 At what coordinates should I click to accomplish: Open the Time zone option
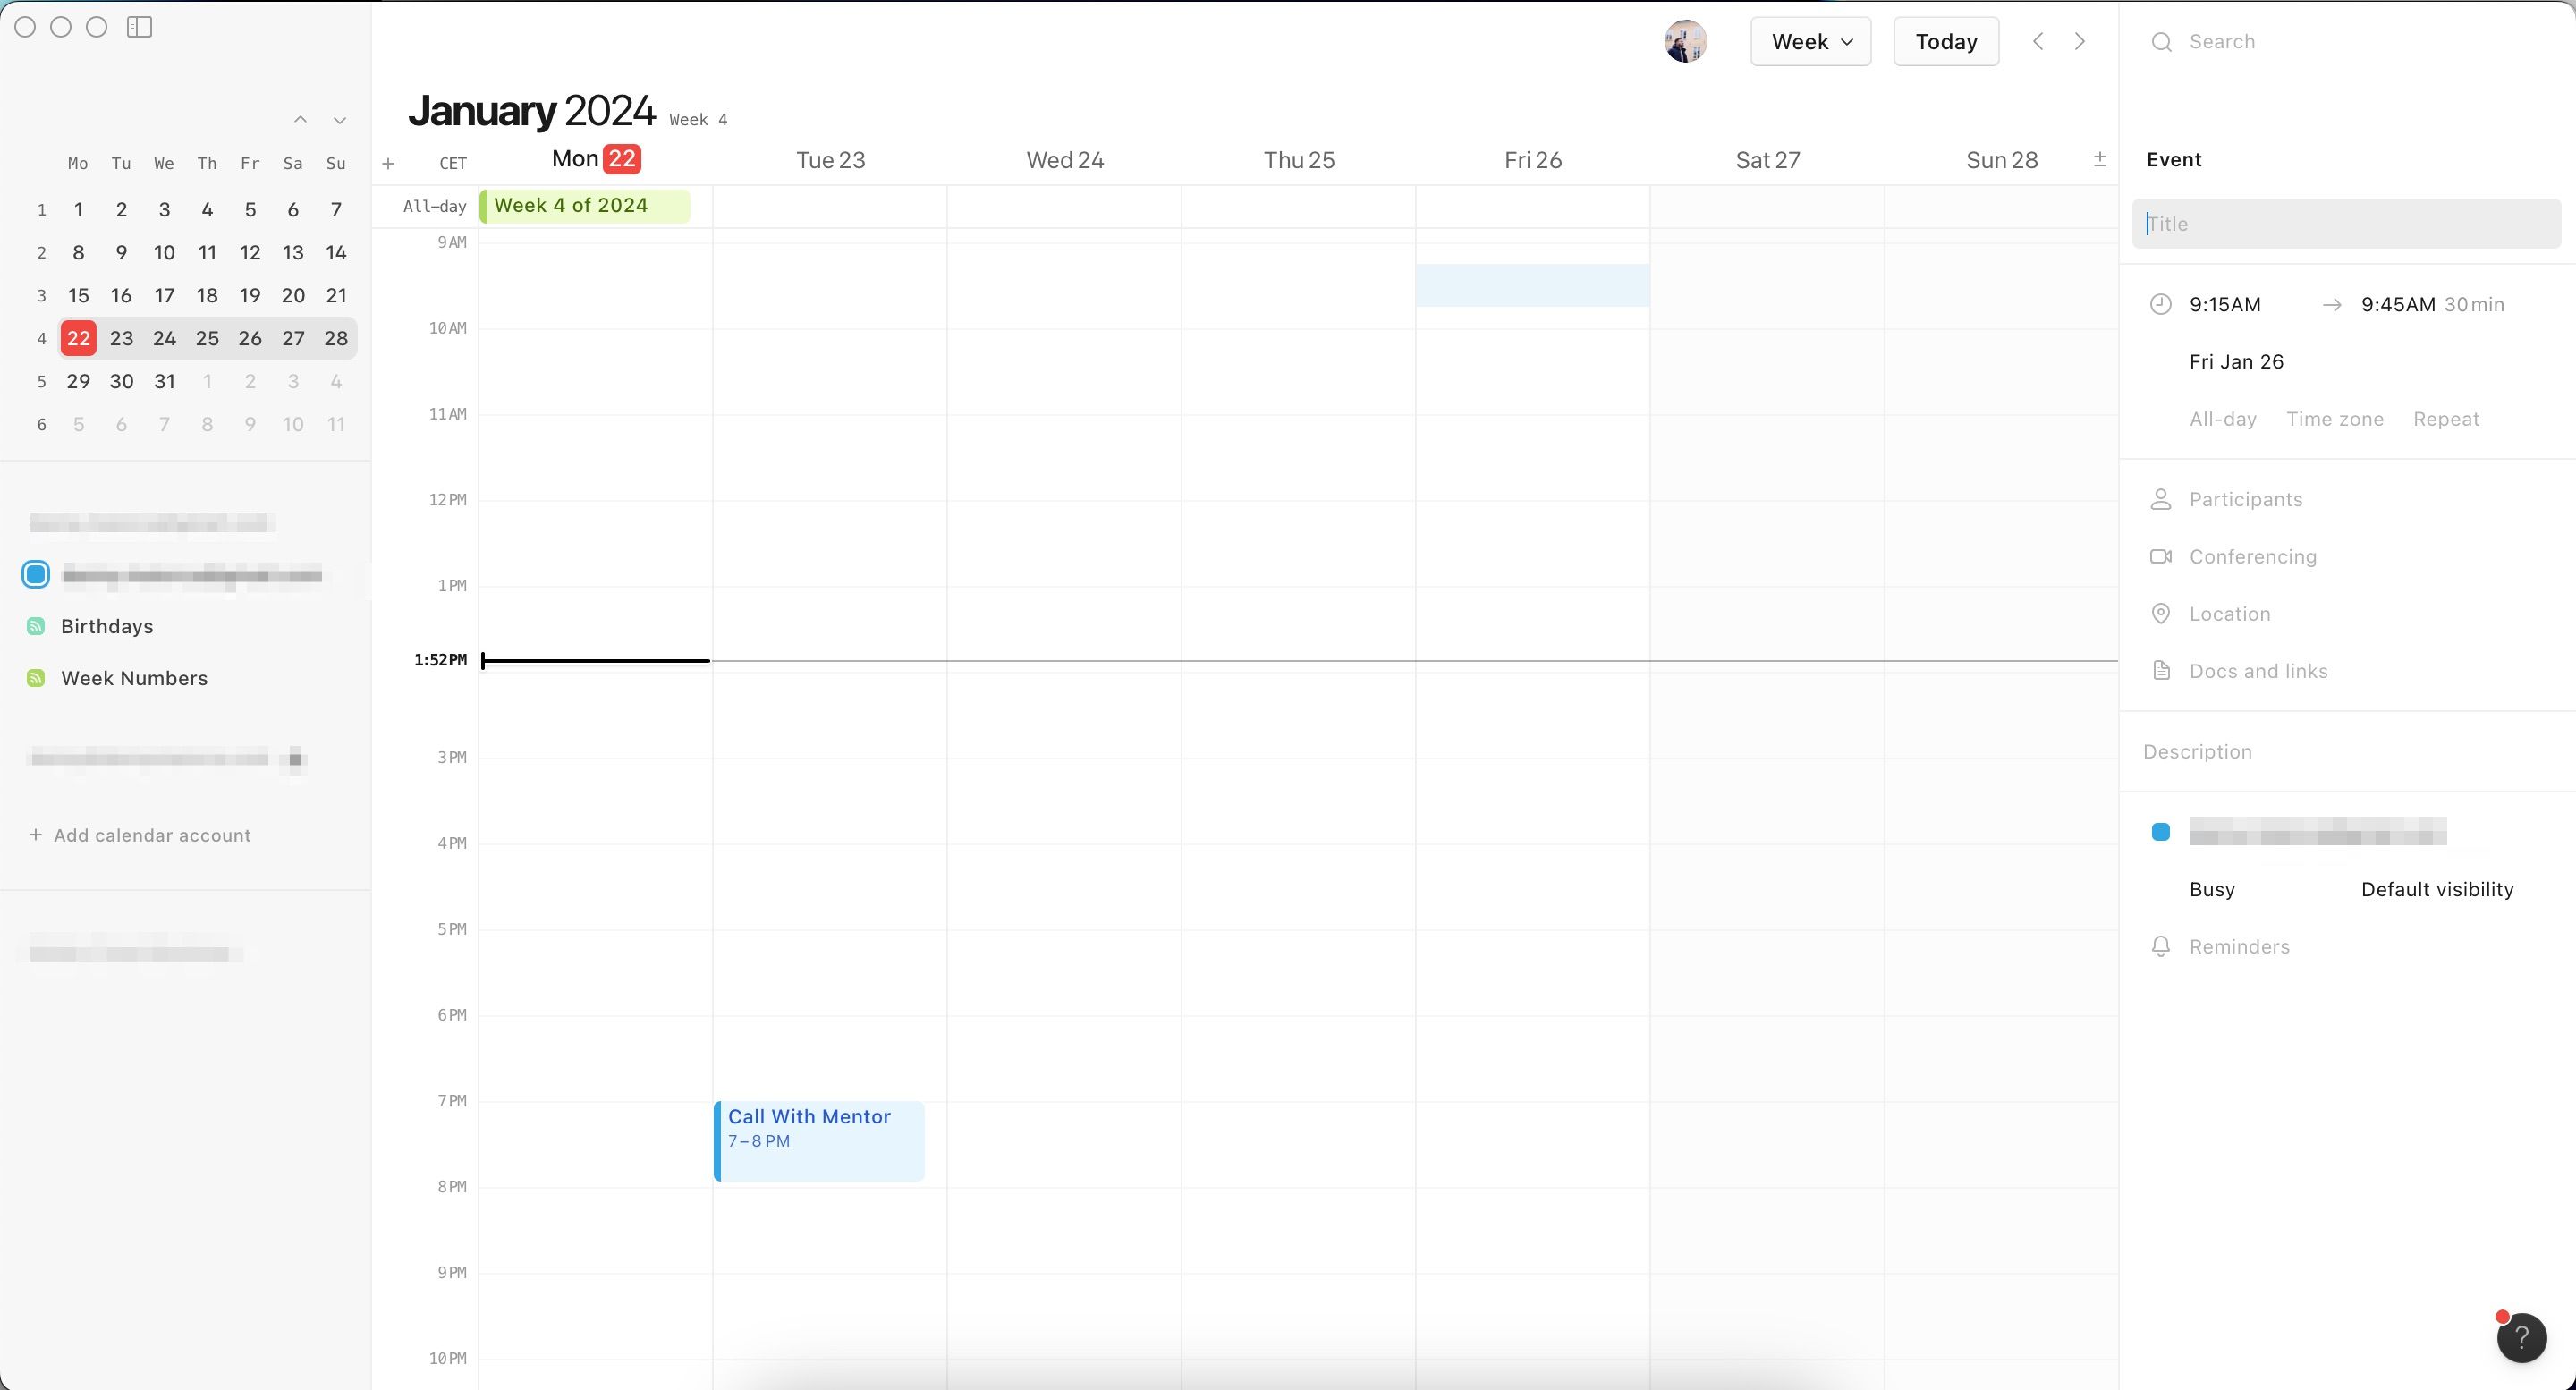(2335, 419)
